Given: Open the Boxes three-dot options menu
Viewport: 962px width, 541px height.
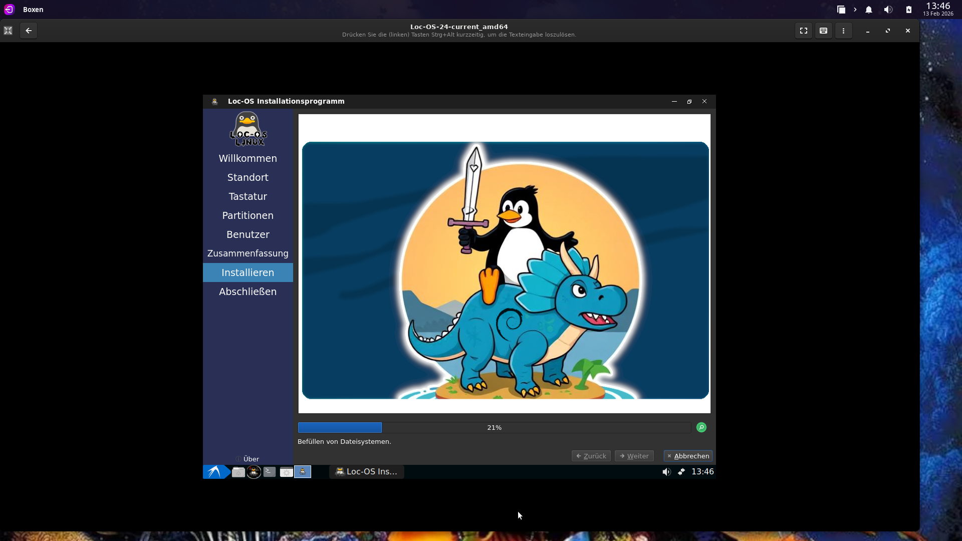Looking at the screenshot, I should [843, 31].
